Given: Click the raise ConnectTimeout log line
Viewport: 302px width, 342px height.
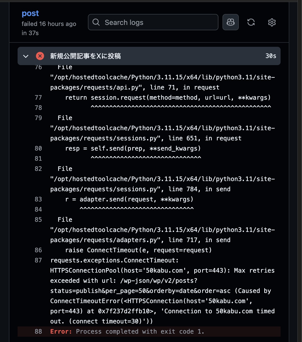Looking at the screenshot, I should [x=138, y=250].
